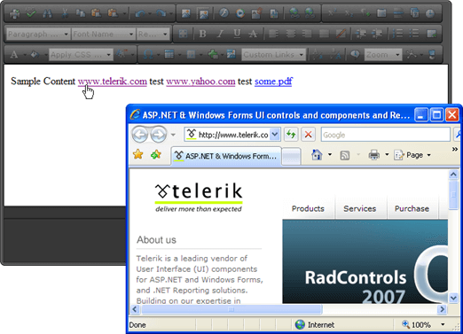Toggle Underline formatting button
The width and height of the screenshot is (463, 334).
237,34
